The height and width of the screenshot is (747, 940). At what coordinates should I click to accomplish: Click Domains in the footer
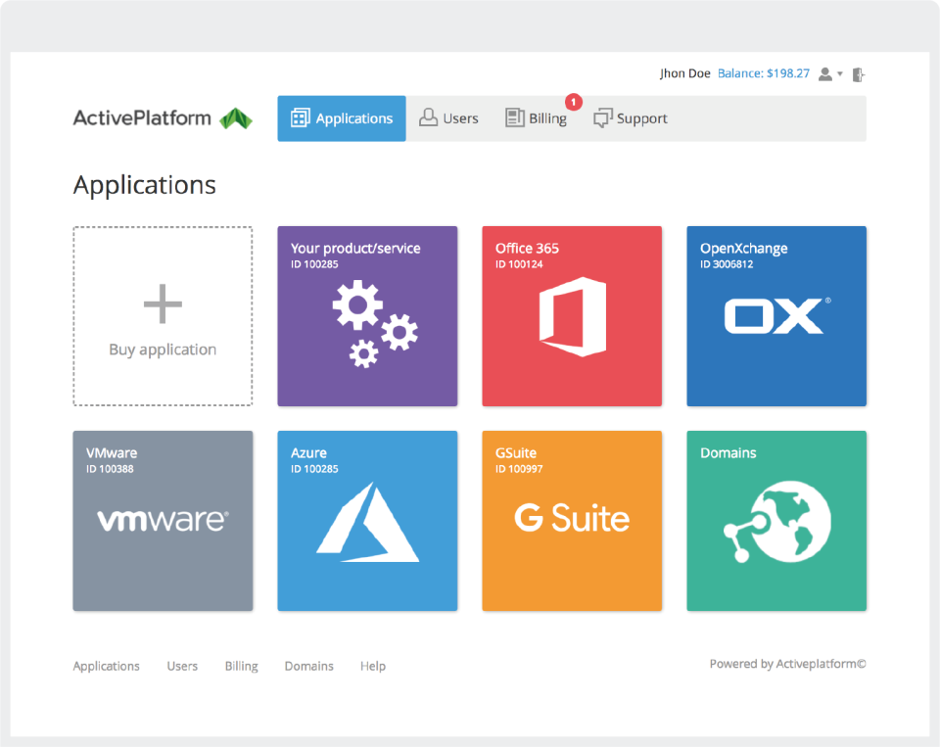(x=308, y=666)
